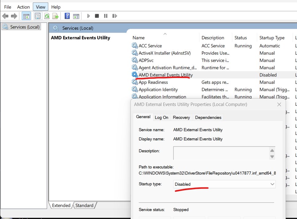The height and width of the screenshot is (219, 297).
Task: Click the Services (Local) header icon
Action: click(56, 28)
